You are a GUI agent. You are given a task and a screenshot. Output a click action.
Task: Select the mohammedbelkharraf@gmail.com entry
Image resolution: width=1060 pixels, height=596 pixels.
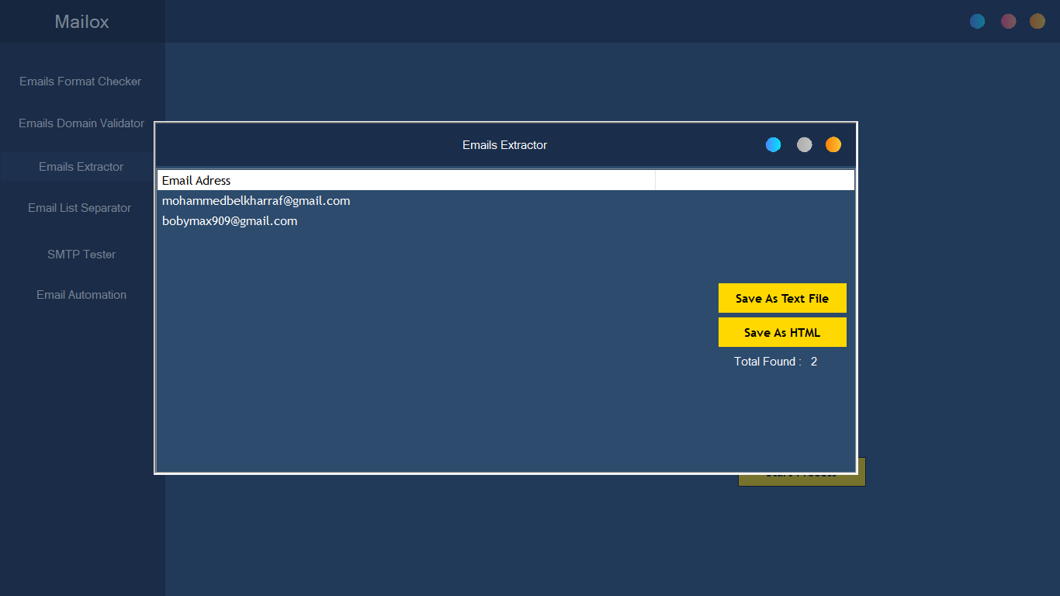[x=256, y=200]
